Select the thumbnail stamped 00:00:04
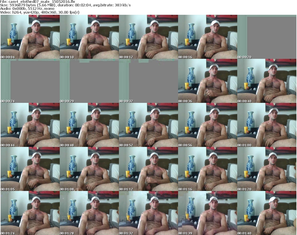The image size is (297, 235). [x=30, y=37]
